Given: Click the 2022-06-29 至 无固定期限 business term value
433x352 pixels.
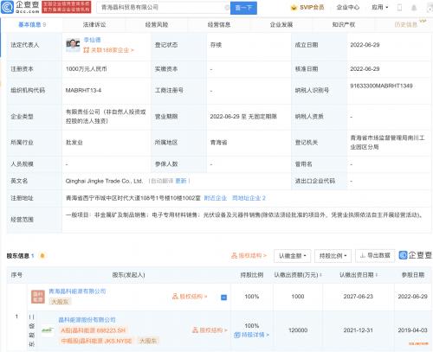Looking at the screenshot, I should 243,117.
